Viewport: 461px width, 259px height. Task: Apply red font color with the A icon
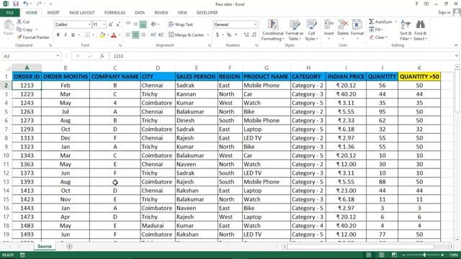(x=114, y=35)
